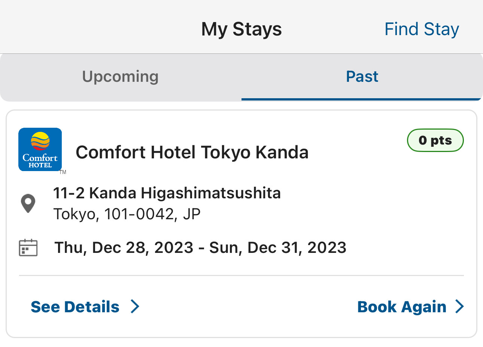
Task: Click the Thu, Dec 28, 2023 check-in date
Action: pos(124,248)
